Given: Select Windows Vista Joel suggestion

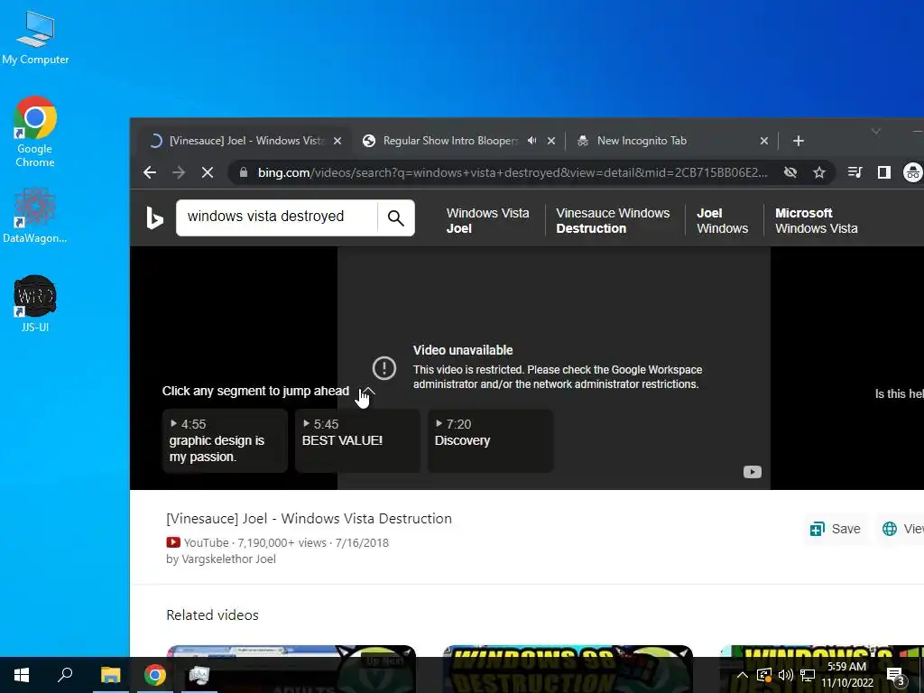Looking at the screenshot, I should point(487,221).
